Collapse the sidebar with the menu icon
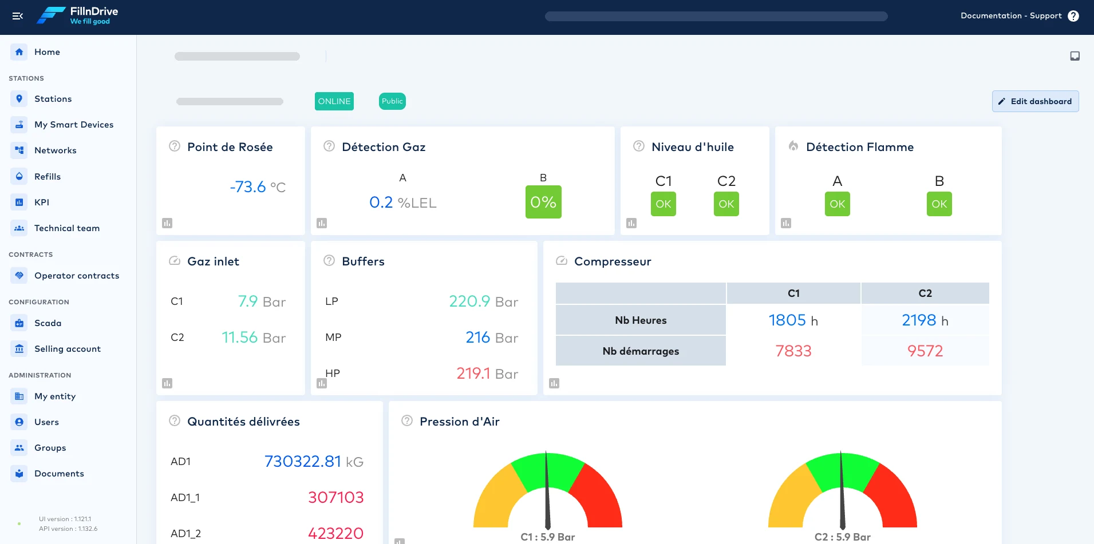This screenshot has width=1094, height=544. [18, 16]
